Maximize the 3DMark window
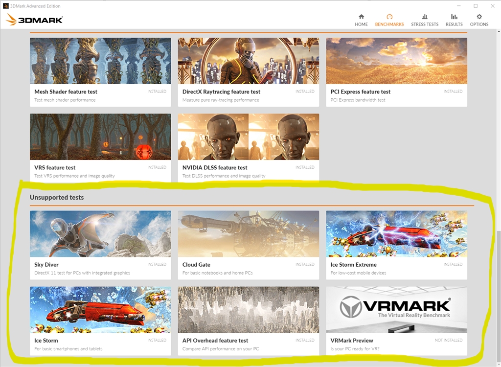The width and height of the screenshot is (501, 367). [476, 6]
